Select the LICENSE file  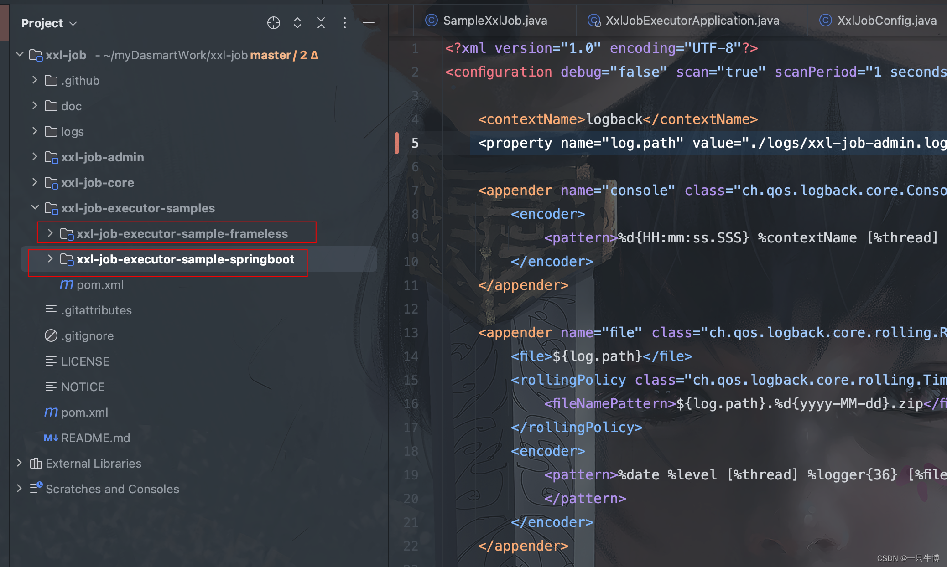[85, 361]
